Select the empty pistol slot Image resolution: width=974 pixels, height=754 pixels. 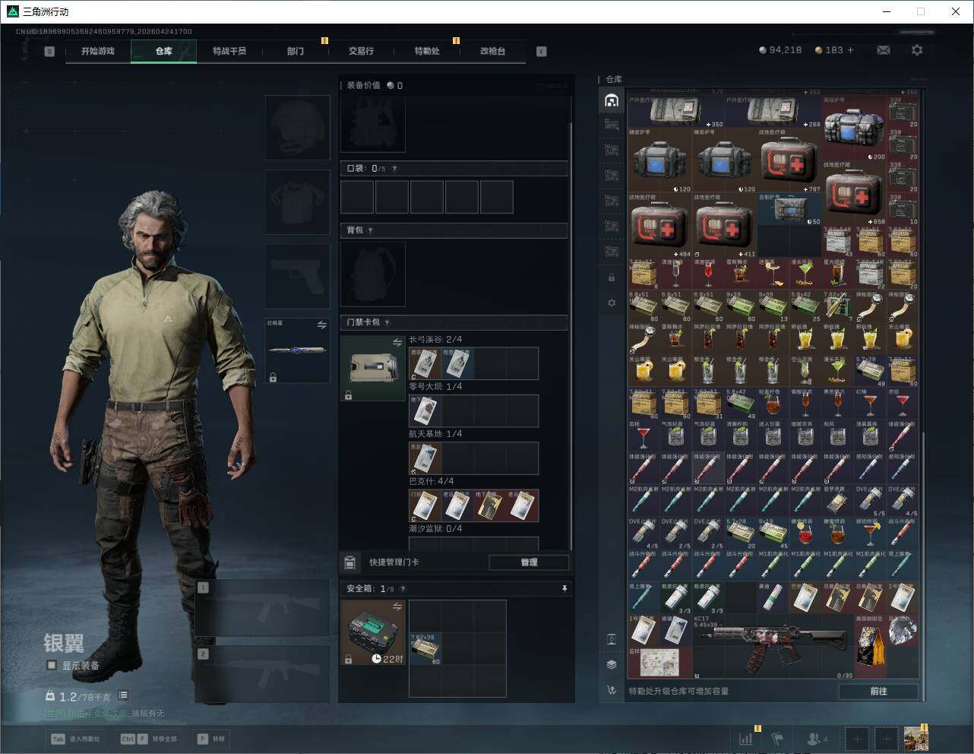[x=297, y=277]
